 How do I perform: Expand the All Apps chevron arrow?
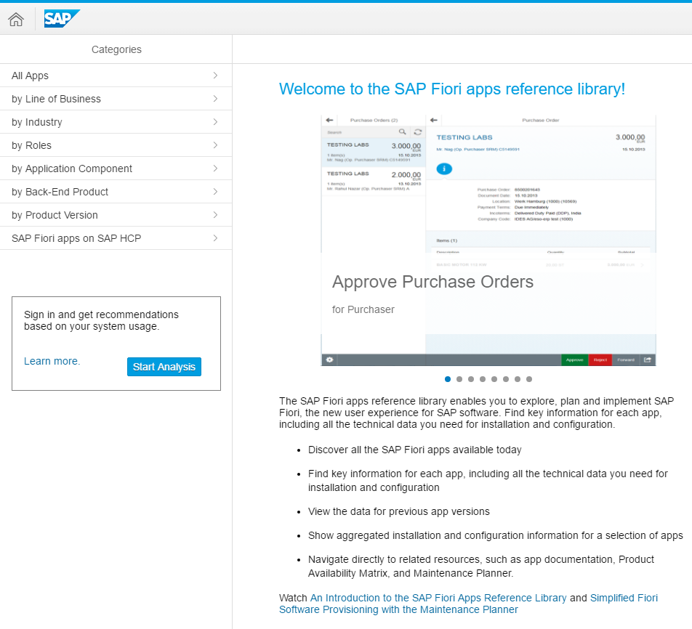(x=215, y=76)
